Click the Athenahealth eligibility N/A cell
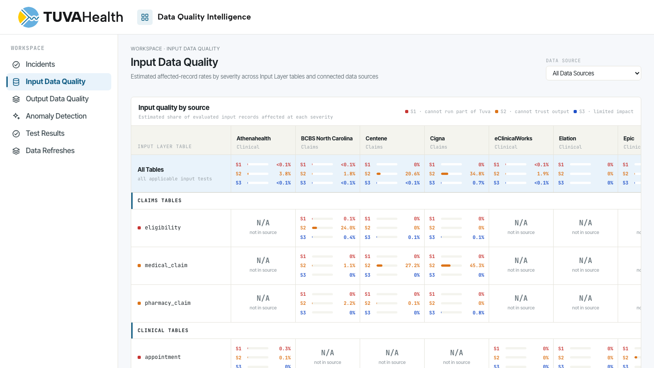654x368 pixels. (x=263, y=228)
